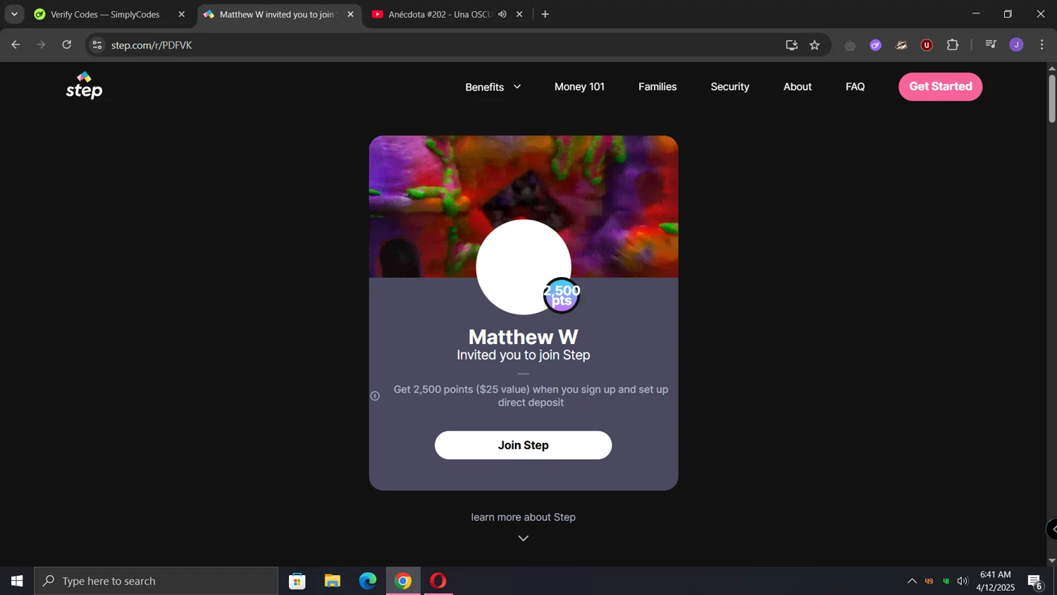Click the Chrome taskbar icon

[x=403, y=581]
